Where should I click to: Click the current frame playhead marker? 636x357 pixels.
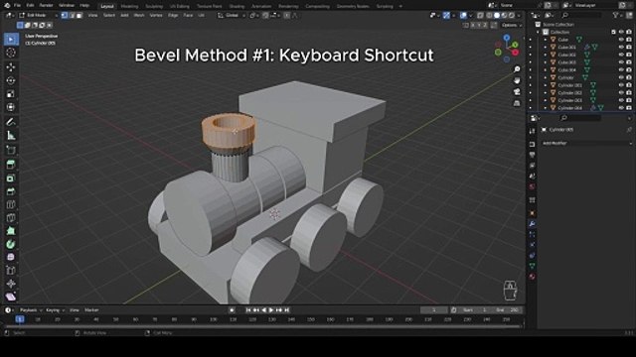pyautogui.click(x=20, y=319)
